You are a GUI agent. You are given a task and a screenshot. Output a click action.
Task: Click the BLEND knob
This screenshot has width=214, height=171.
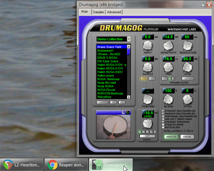click(168, 100)
